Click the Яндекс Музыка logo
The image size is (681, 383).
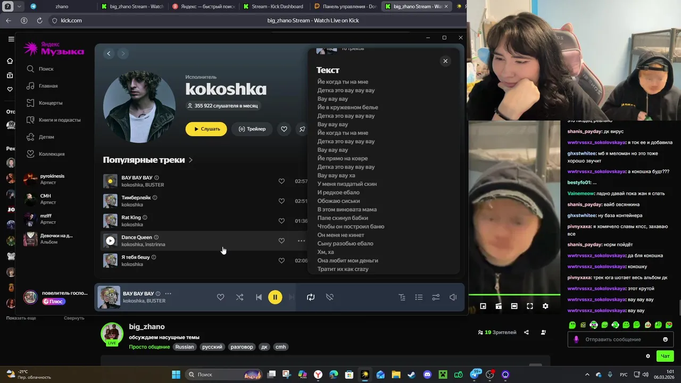point(54,48)
